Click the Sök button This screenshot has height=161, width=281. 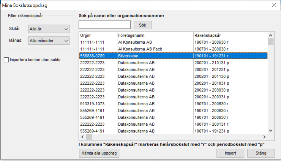[142, 25]
